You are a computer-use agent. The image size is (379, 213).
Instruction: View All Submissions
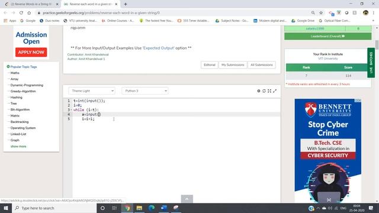pyautogui.click(x=262, y=64)
